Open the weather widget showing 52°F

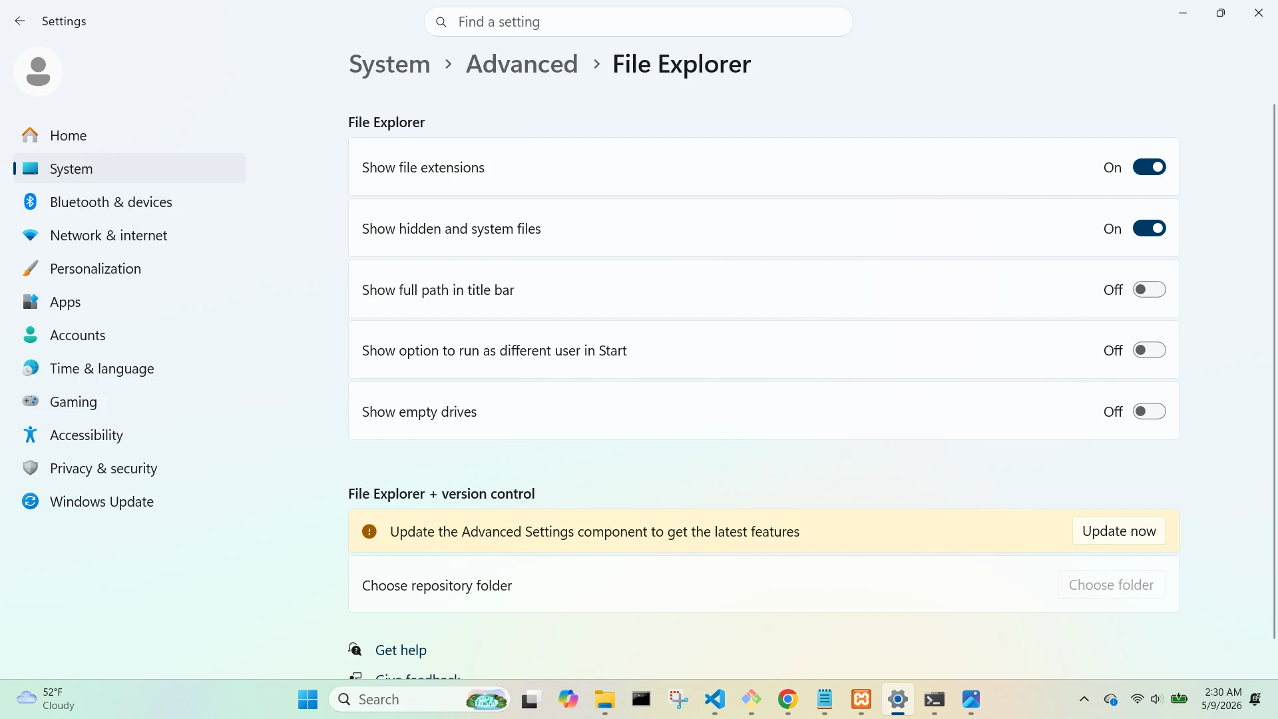point(47,699)
